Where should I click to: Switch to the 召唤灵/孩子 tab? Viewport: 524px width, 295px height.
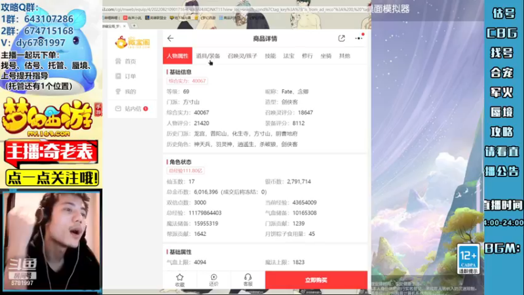pos(242,56)
